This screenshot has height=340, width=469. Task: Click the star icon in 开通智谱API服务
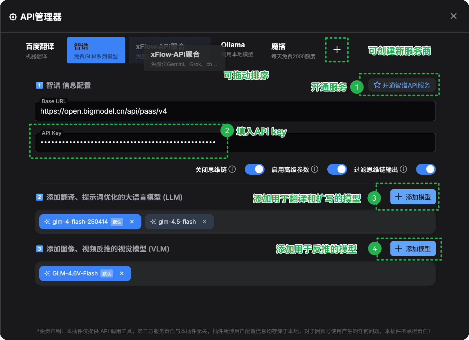[377, 85]
